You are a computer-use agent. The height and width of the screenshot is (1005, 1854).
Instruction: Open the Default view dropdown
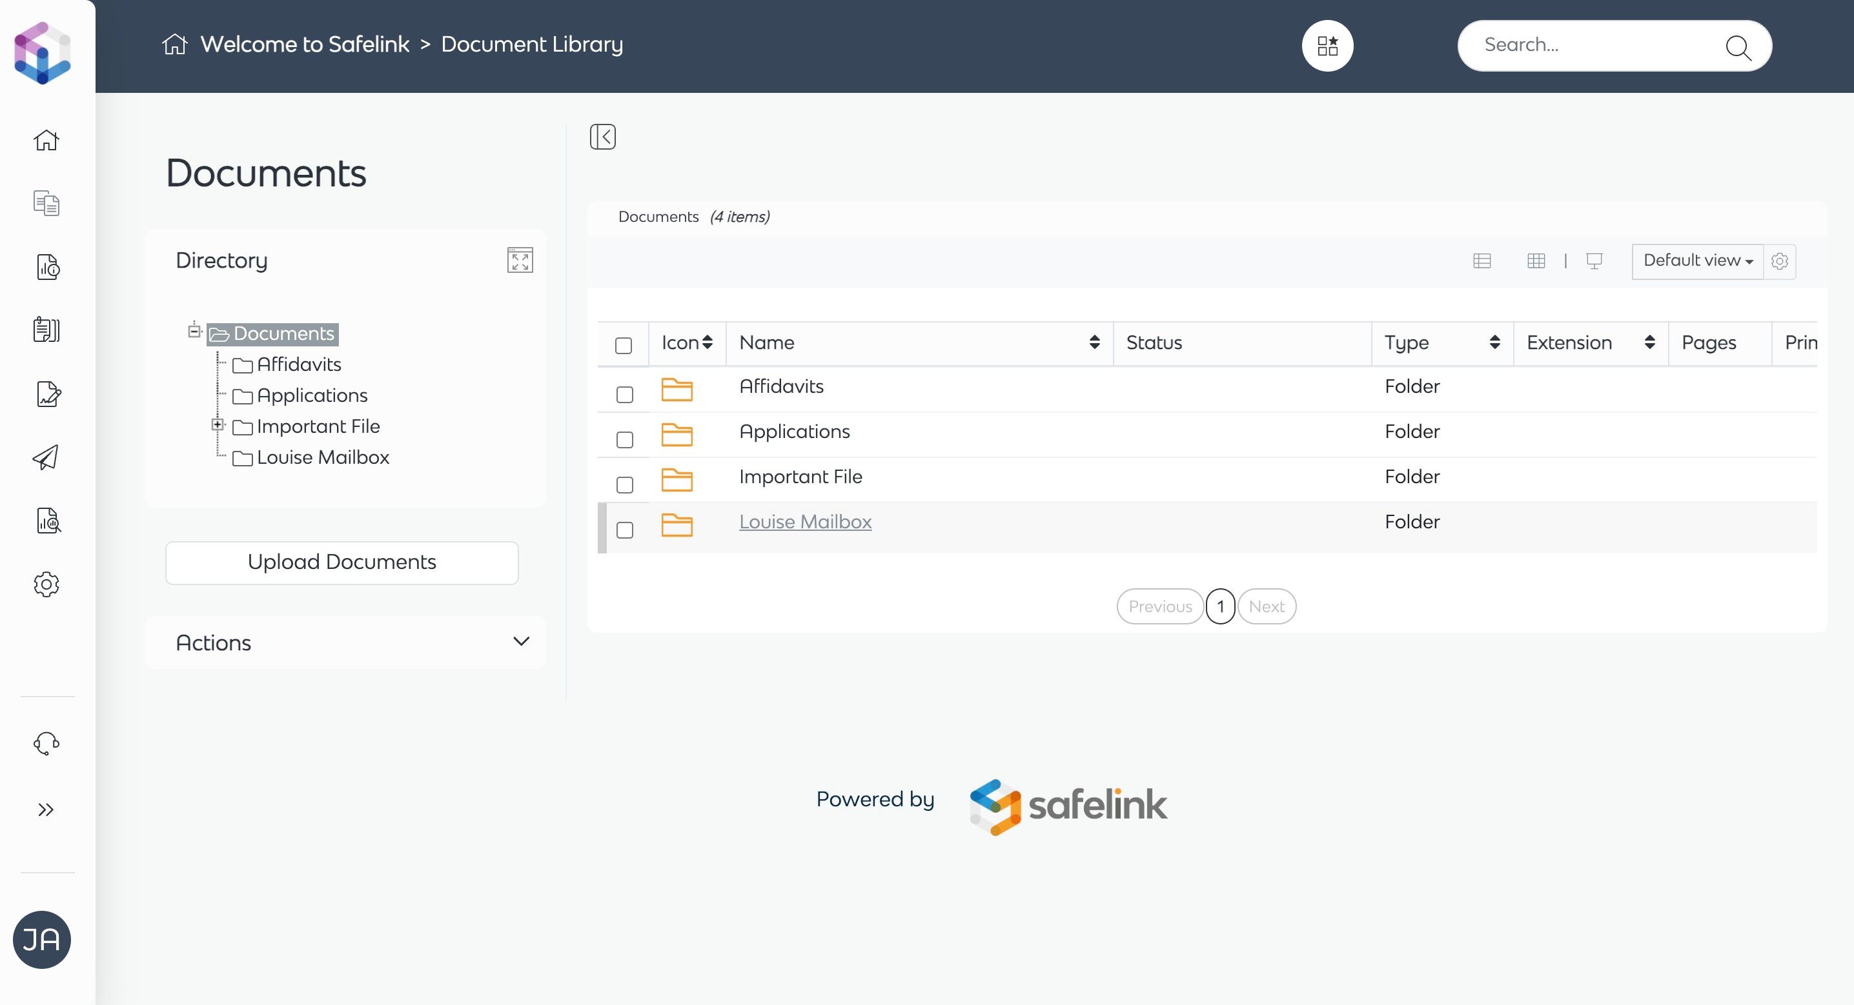(x=1697, y=261)
